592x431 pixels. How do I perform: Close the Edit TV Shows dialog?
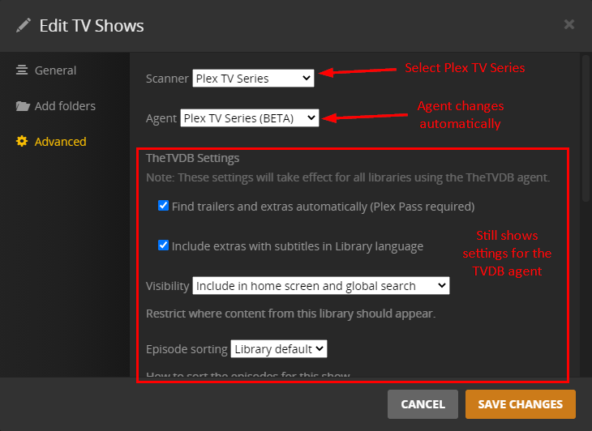[x=569, y=24]
